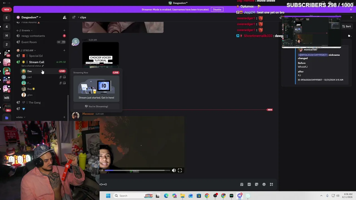The height and width of the screenshot is (200, 356).
Task: Click the LIVE badge next to Das
Action: click(x=62, y=71)
